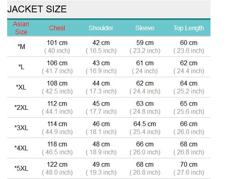Select the *3XL size row label

click(x=21, y=128)
